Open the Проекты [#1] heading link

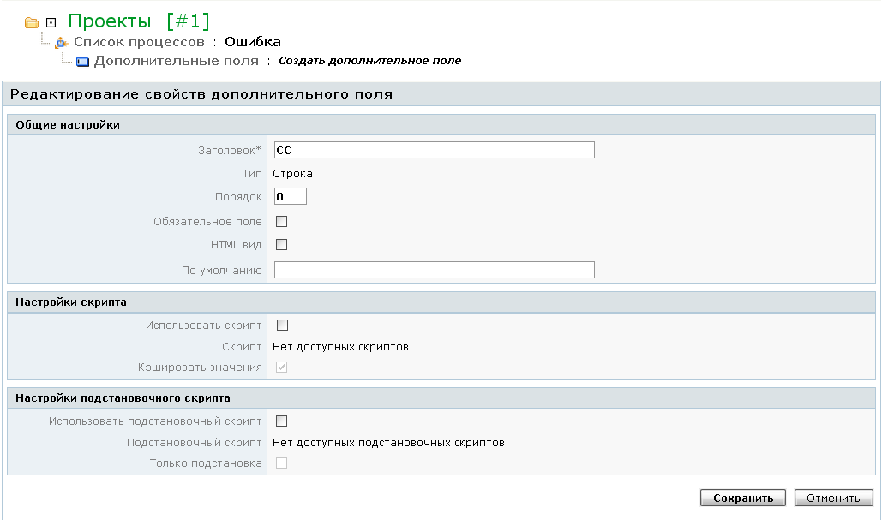tap(138, 21)
